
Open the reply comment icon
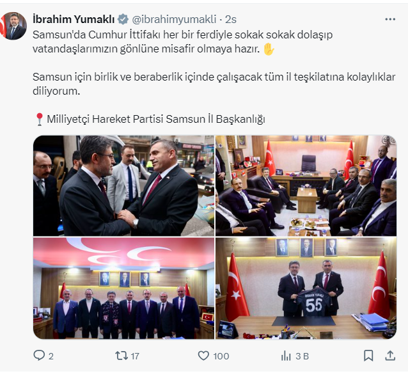39,356
